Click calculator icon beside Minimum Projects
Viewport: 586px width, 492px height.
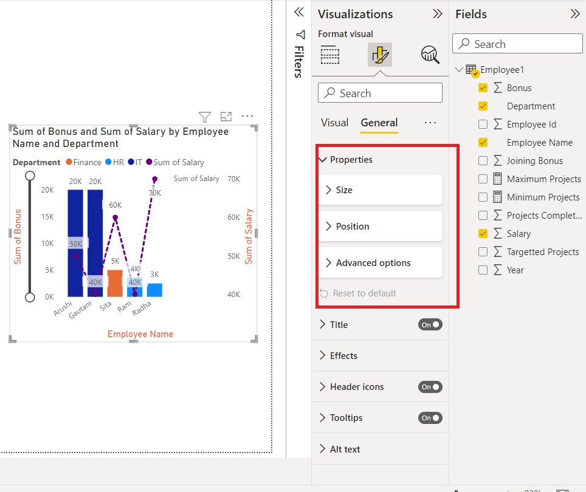[497, 197]
